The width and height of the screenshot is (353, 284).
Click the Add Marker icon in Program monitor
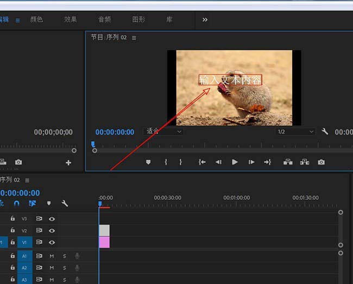[148, 162]
